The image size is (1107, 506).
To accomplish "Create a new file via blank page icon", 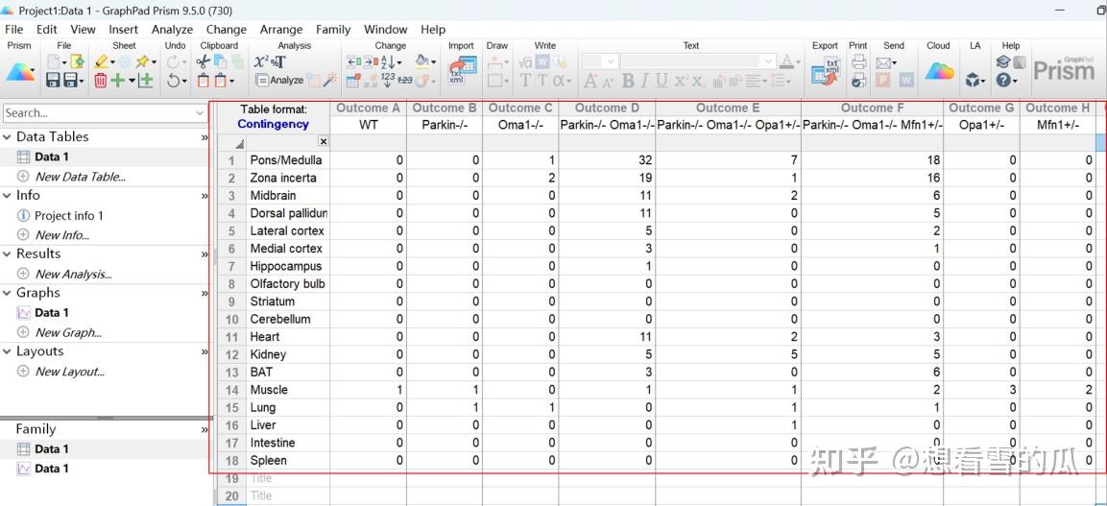I will click(52, 62).
